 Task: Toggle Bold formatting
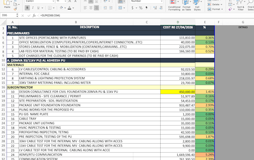[x=27, y=8]
